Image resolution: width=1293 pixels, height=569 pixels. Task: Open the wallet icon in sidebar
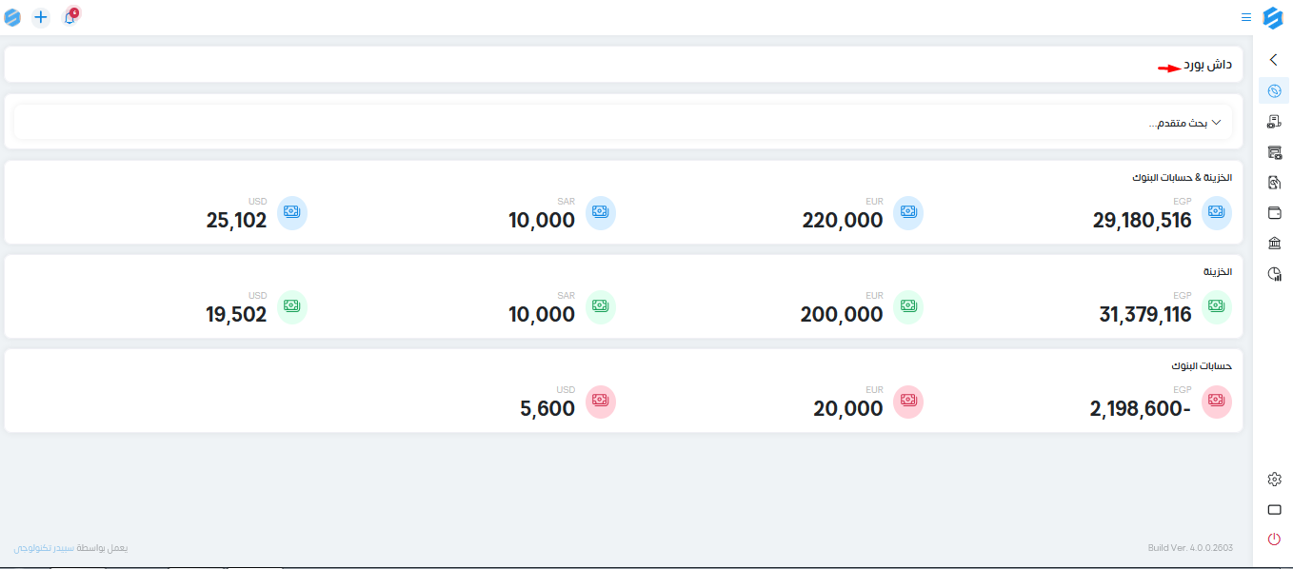click(1274, 212)
